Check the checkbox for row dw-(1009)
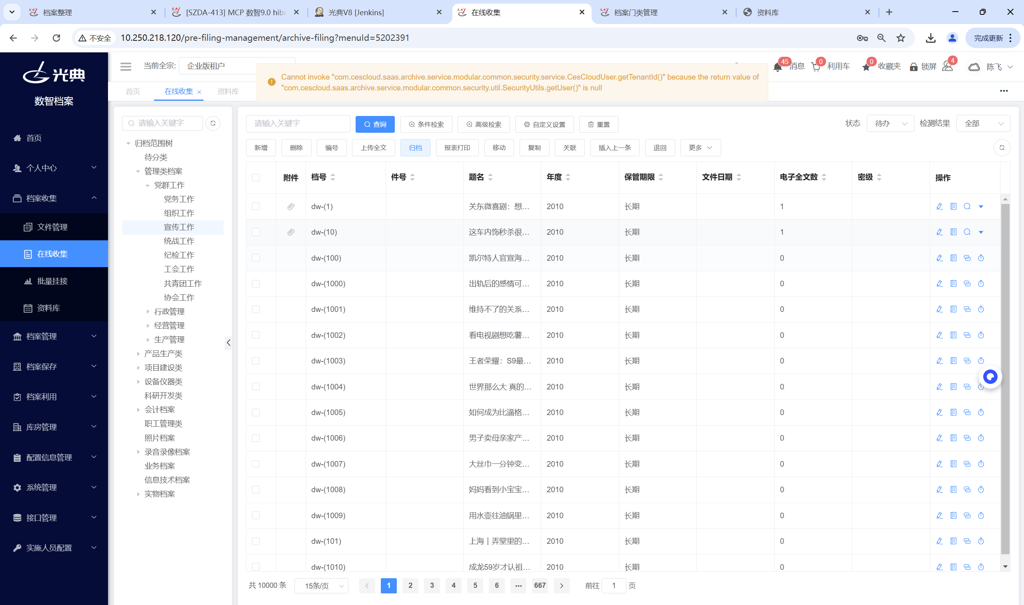The width and height of the screenshot is (1024, 605). 256,516
